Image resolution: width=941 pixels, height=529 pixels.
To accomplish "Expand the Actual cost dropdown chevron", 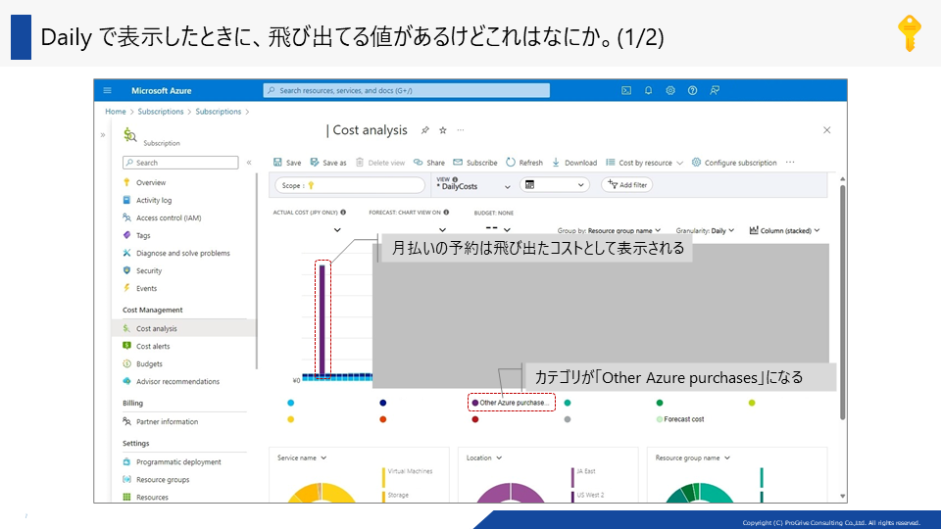I will point(337,229).
